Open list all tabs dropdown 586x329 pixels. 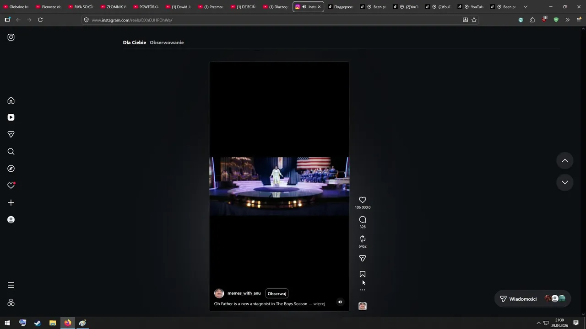[x=526, y=7]
